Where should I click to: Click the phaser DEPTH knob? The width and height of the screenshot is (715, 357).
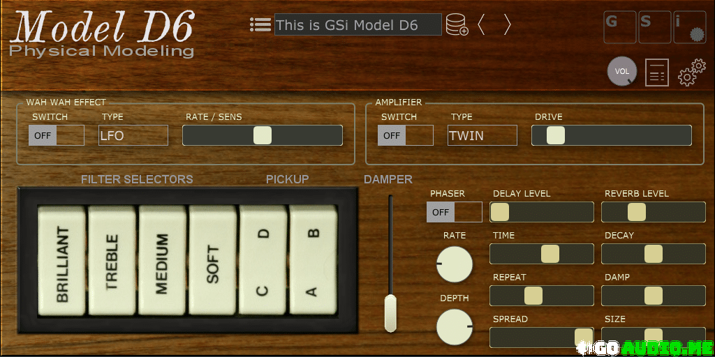click(454, 327)
